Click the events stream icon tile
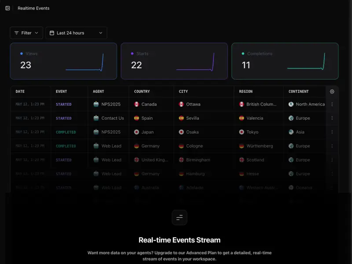The image size is (352, 264). pyautogui.click(x=180, y=217)
